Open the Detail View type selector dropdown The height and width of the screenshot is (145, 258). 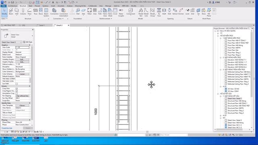click(32, 36)
